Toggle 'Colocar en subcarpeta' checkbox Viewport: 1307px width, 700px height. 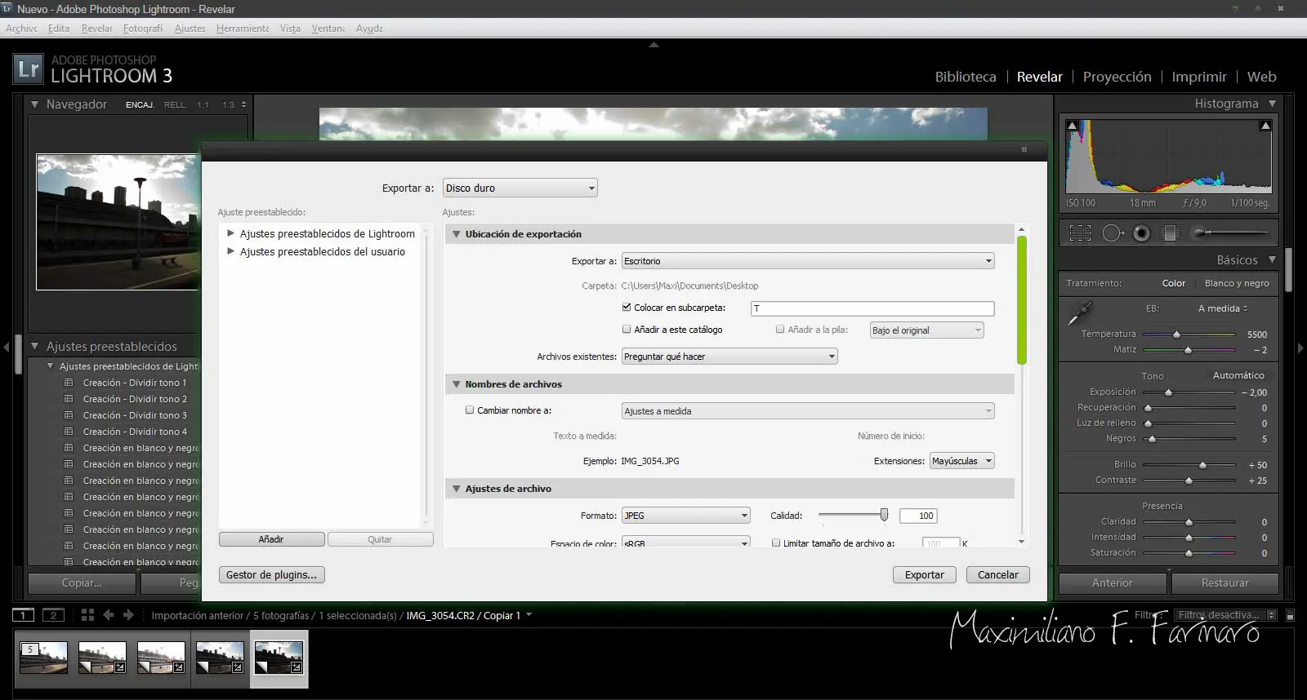pyautogui.click(x=627, y=308)
